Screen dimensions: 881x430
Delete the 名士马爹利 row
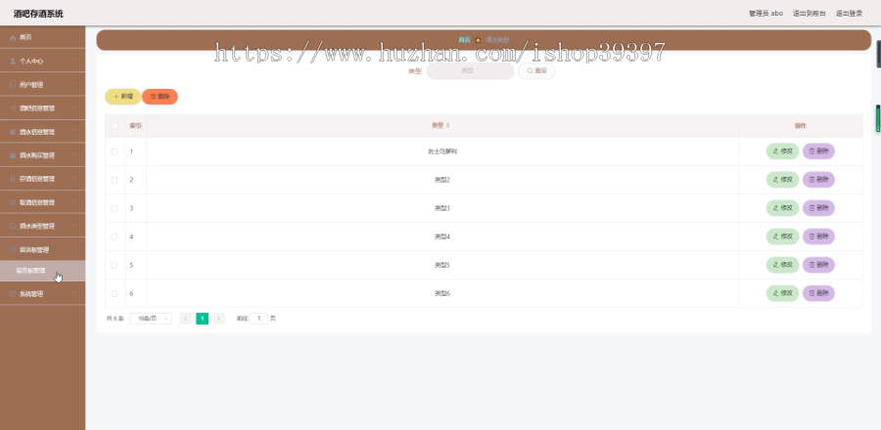[818, 151]
